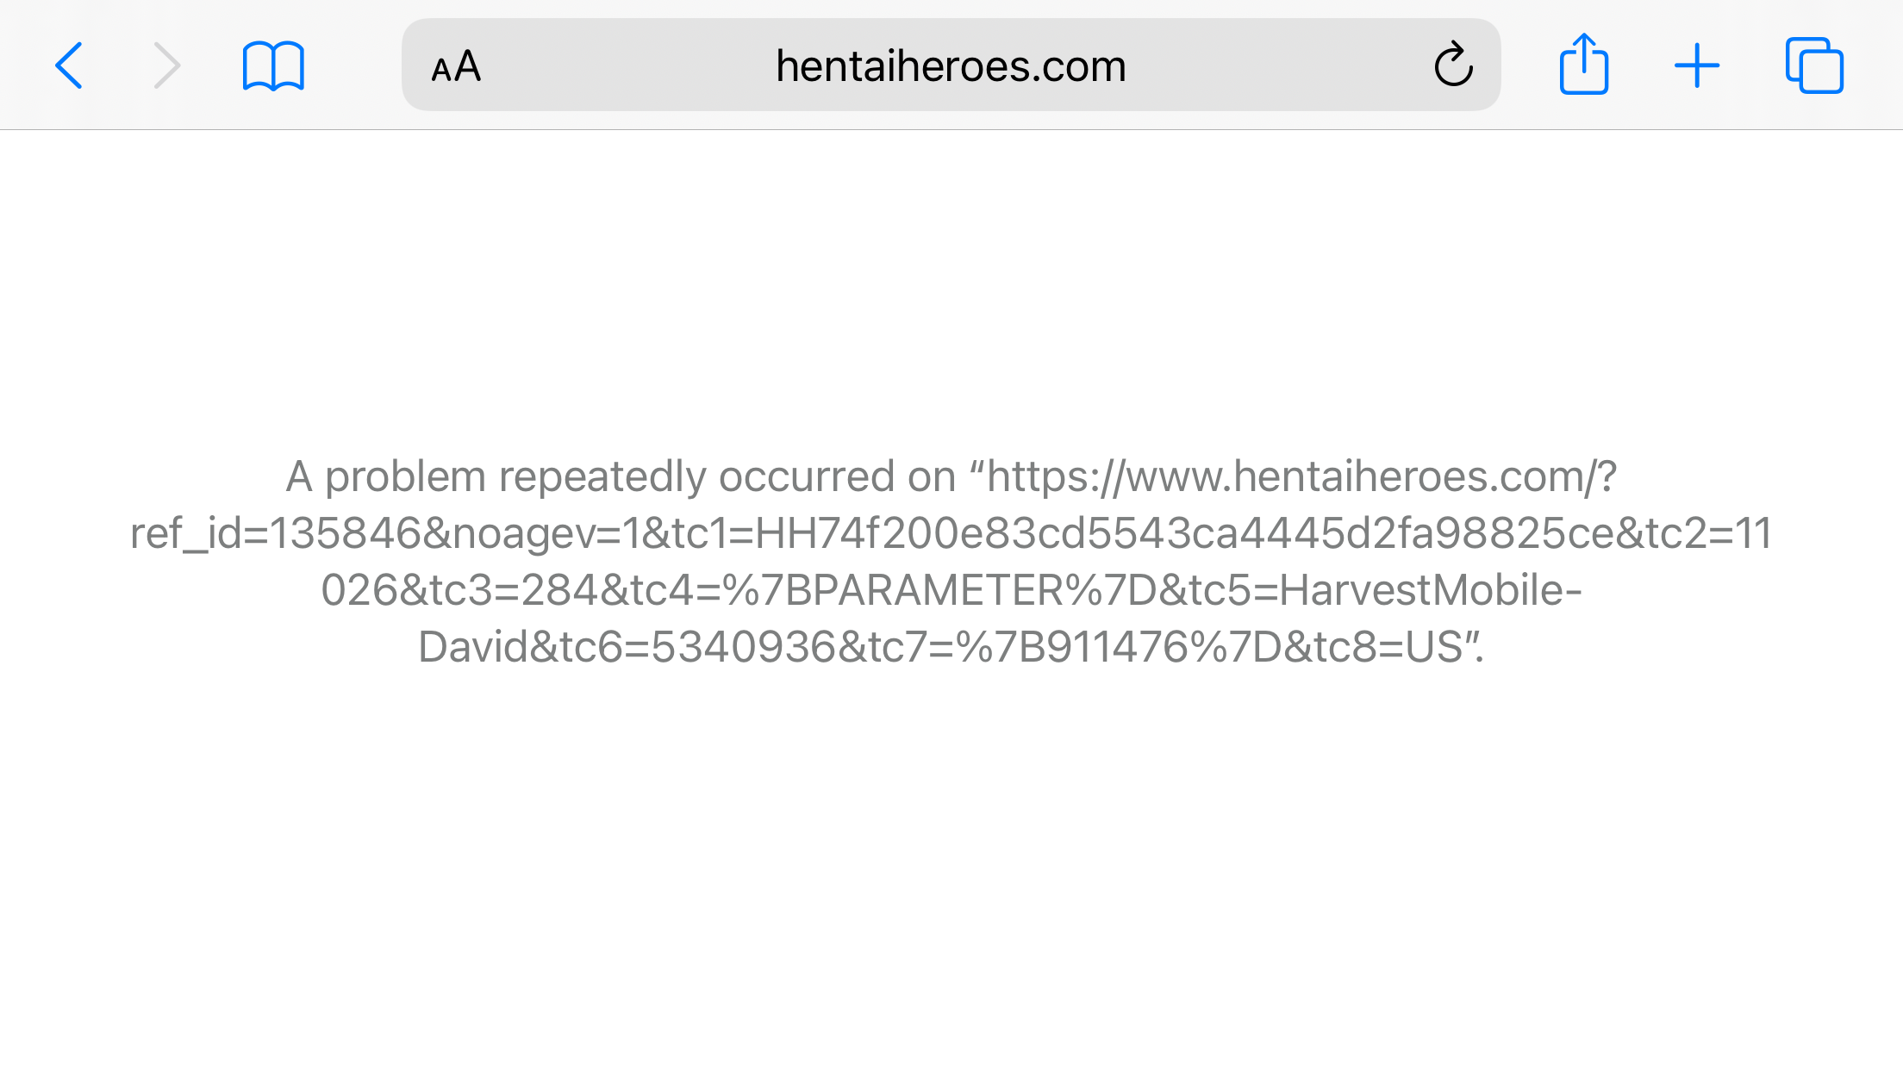Go back using the blue chevron
This screenshot has height=1070, width=1903.
pyautogui.click(x=69, y=65)
